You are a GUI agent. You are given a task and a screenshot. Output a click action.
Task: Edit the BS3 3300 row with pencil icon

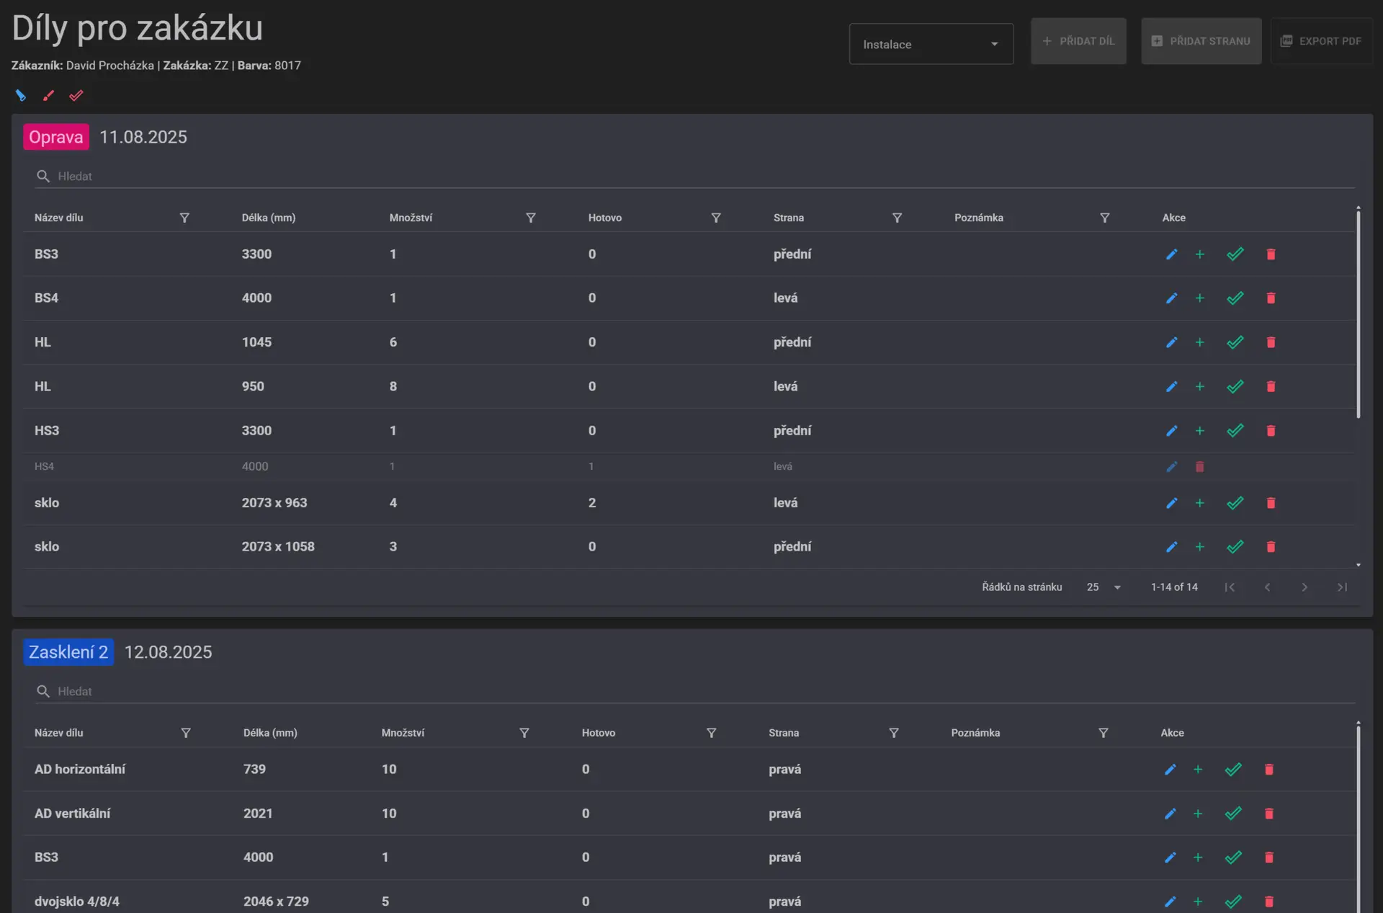pos(1171,254)
